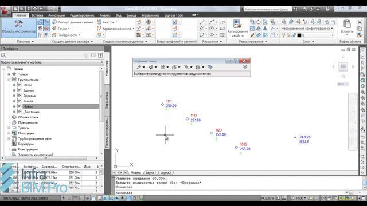Screen dimensions: 367x206
Task: Click Копирование свойств (Match Properties)
Action: pos(237,29)
